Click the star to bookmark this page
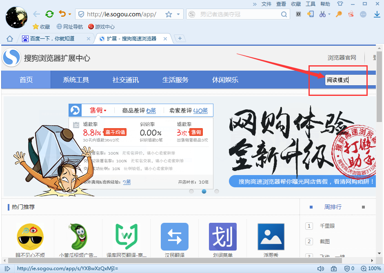Viewport: 384px width, 273px height. pyautogui.click(x=168, y=13)
